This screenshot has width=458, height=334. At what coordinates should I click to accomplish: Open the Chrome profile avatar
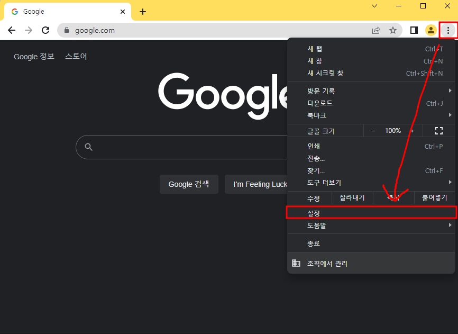click(x=430, y=30)
